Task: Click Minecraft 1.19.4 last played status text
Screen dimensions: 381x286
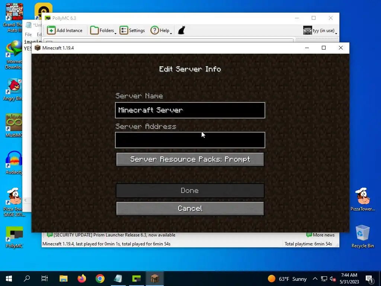Action: (106, 244)
